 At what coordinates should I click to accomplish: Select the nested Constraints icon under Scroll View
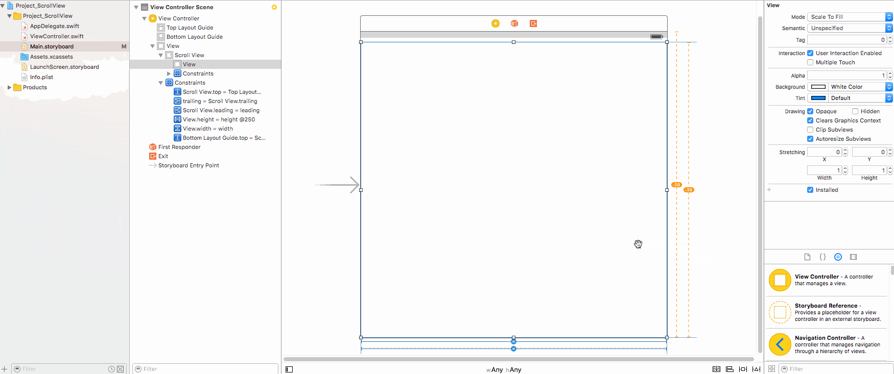pyautogui.click(x=177, y=73)
